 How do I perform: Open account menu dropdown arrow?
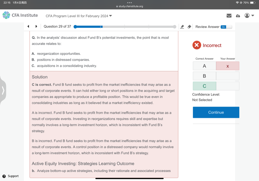(253, 16)
